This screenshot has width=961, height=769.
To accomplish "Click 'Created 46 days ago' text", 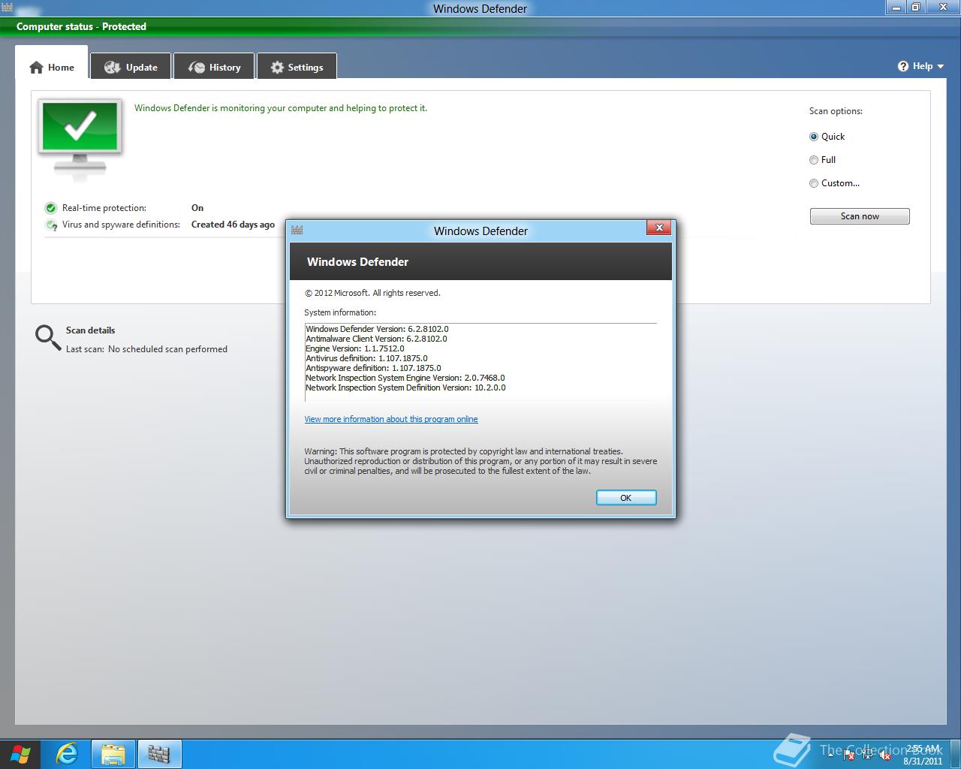I will coord(233,225).
